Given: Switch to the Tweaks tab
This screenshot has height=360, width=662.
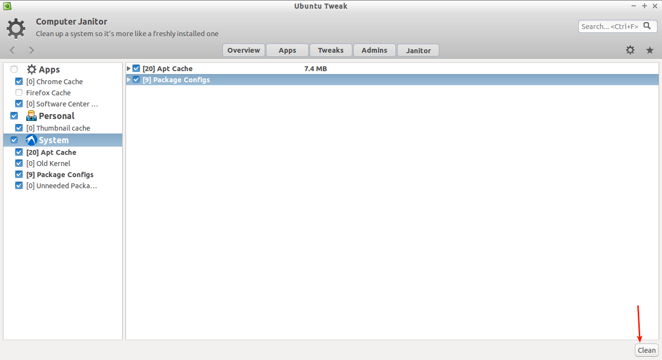Looking at the screenshot, I should (331, 50).
